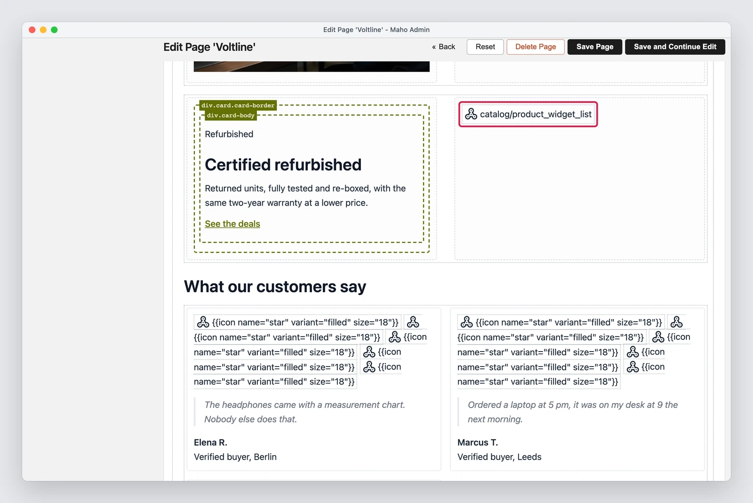753x503 pixels.
Task: Click the quote about the headphones measurement chart
Action: pyautogui.click(x=304, y=412)
